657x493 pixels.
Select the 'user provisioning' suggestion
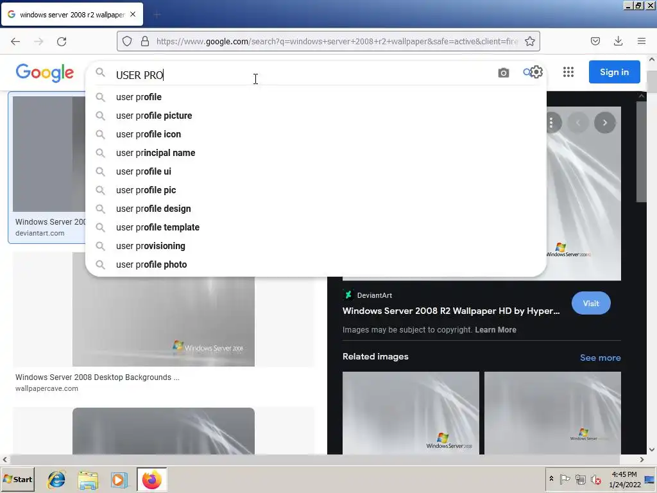click(316, 246)
